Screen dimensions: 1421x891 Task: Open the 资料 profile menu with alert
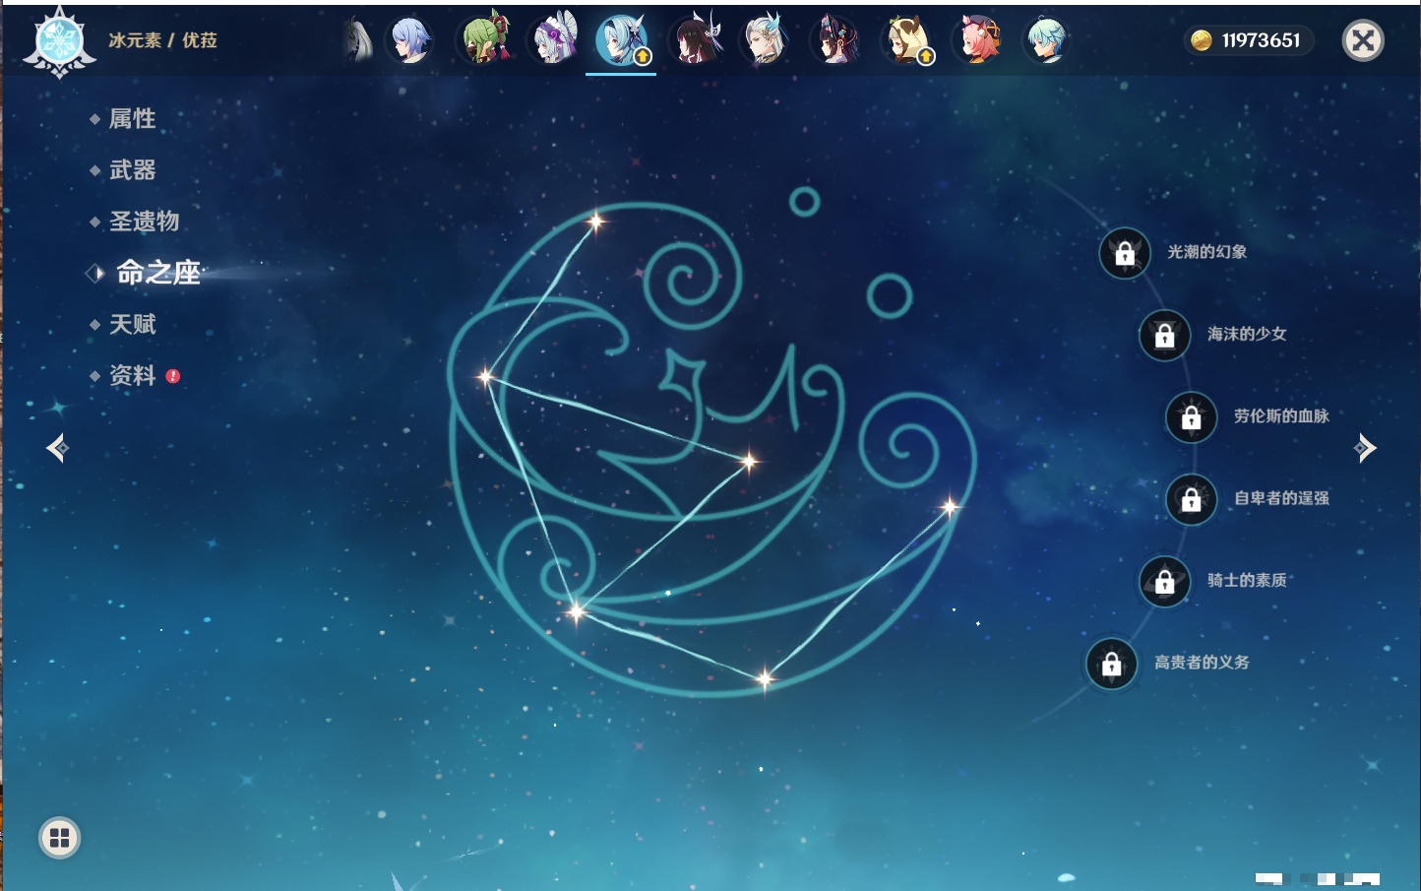click(132, 376)
